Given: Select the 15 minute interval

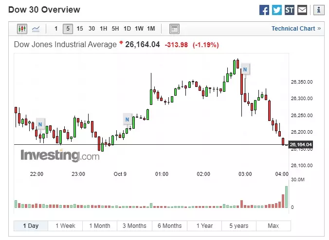Looking at the screenshot, I should 80,29.
